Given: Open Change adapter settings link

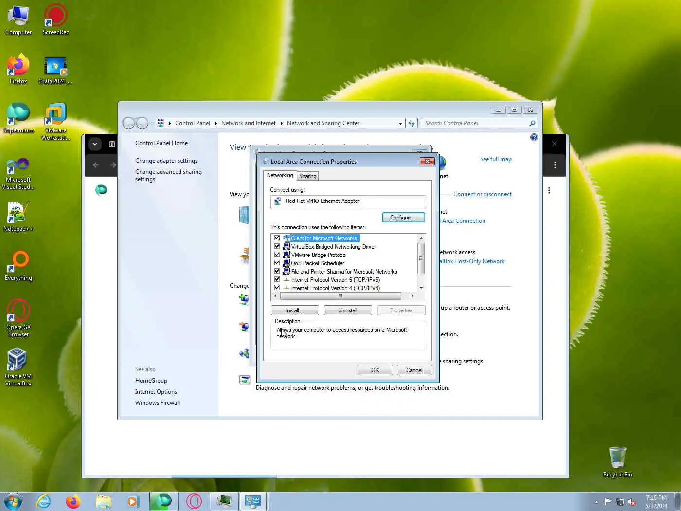Looking at the screenshot, I should tap(166, 161).
